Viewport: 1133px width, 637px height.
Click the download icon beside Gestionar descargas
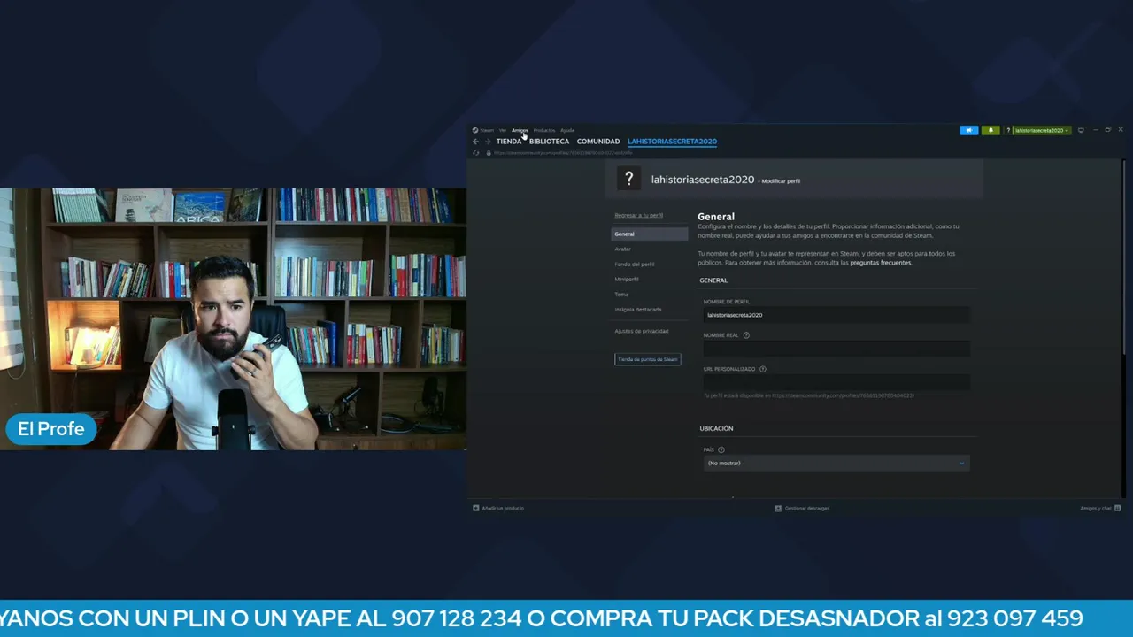(778, 508)
